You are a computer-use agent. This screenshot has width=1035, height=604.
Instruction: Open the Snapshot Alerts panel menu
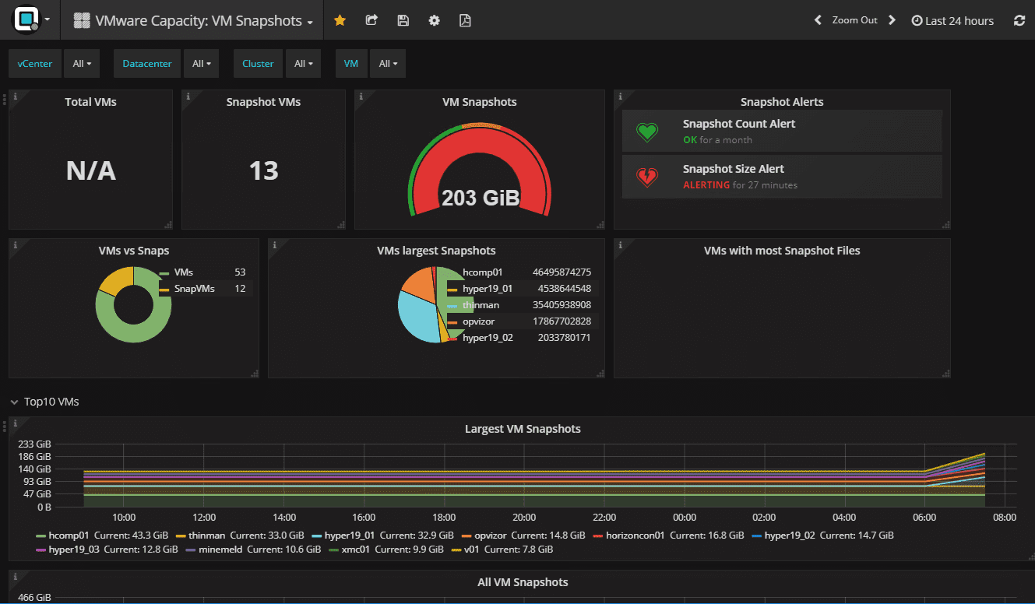(782, 101)
